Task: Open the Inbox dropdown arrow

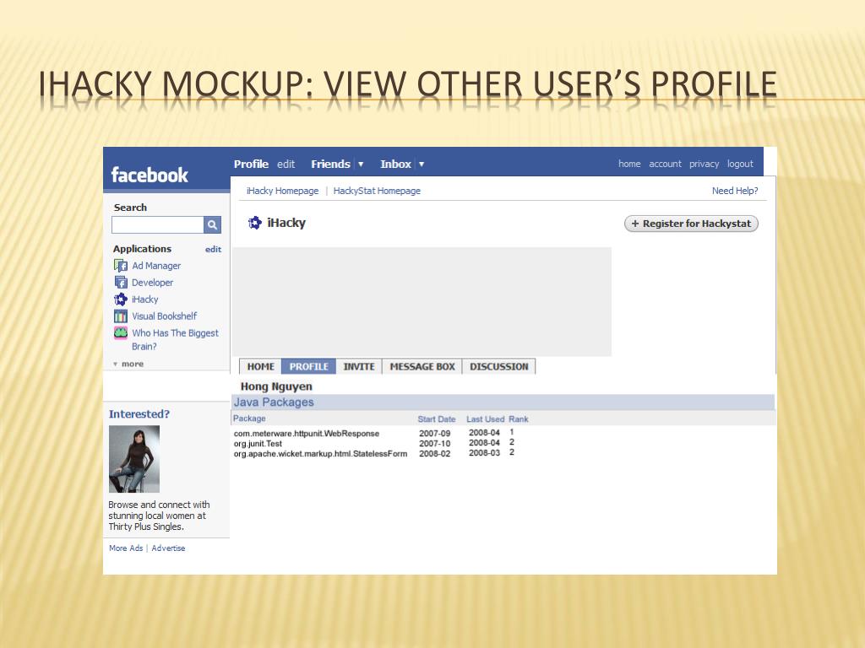Action: [x=422, y=165]
